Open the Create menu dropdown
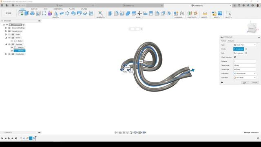Image resolution: width=261 pixels, height=147 pixels. coord(55,17)
